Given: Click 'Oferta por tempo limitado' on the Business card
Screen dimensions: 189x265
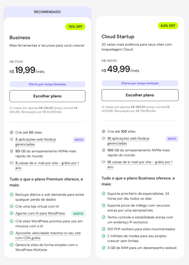Looking at the screenshot, I should coord(47,85).
